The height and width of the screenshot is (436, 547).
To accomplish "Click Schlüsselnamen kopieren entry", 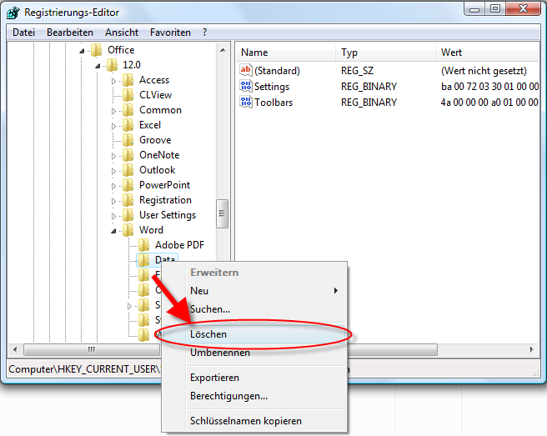I will 246,421.
